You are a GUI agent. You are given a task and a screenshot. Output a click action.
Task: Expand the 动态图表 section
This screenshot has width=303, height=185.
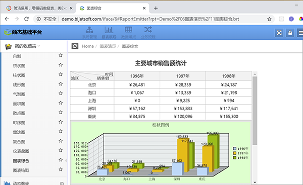click(62, 183)
